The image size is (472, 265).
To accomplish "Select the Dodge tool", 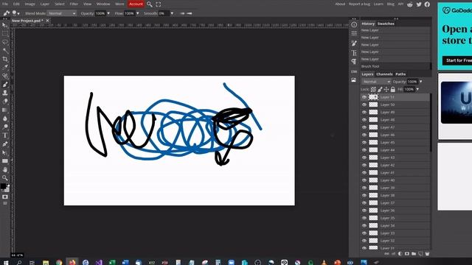I will (x=5, y=127).
